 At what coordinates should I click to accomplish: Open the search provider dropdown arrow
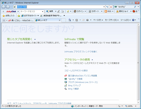coord(138,7)
